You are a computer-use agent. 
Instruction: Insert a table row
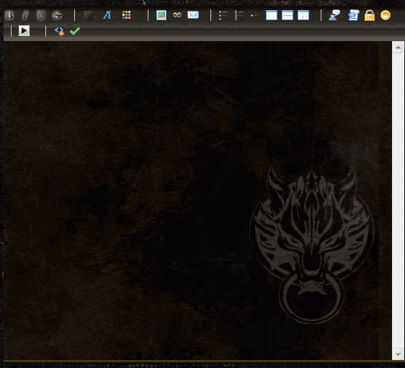[x=288, y=15]
